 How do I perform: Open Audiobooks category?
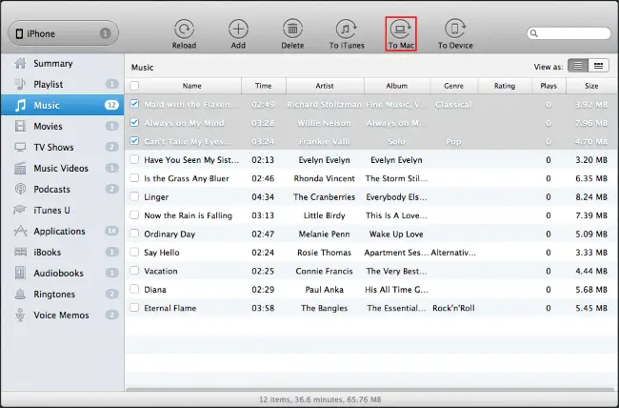(62, 273)
